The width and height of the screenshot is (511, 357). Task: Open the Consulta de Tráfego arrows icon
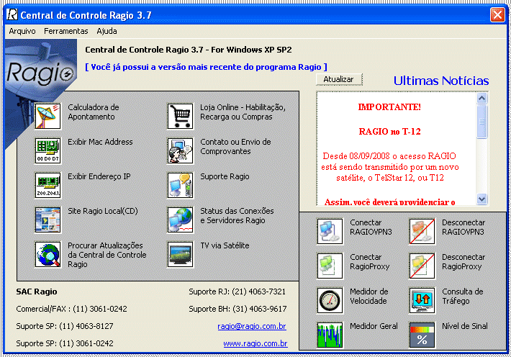point(422,300)
